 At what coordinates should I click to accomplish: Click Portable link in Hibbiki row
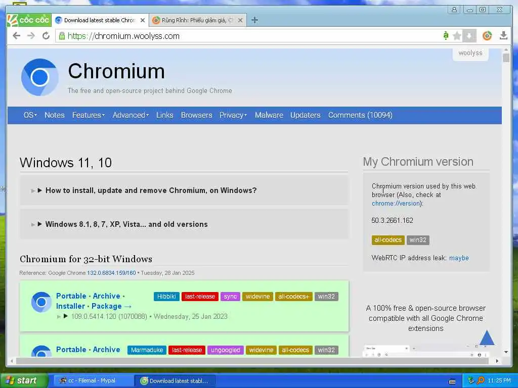point(71,296)
